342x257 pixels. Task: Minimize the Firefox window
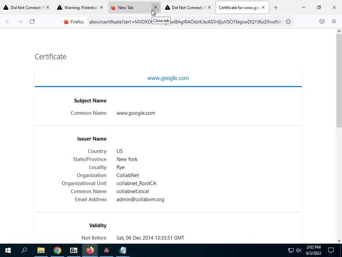(x=303, y=7)
